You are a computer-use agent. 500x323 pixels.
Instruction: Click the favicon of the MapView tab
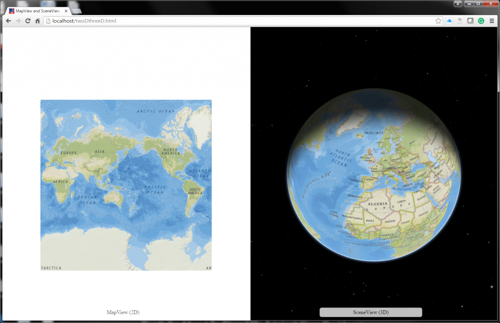pos(12,11)
